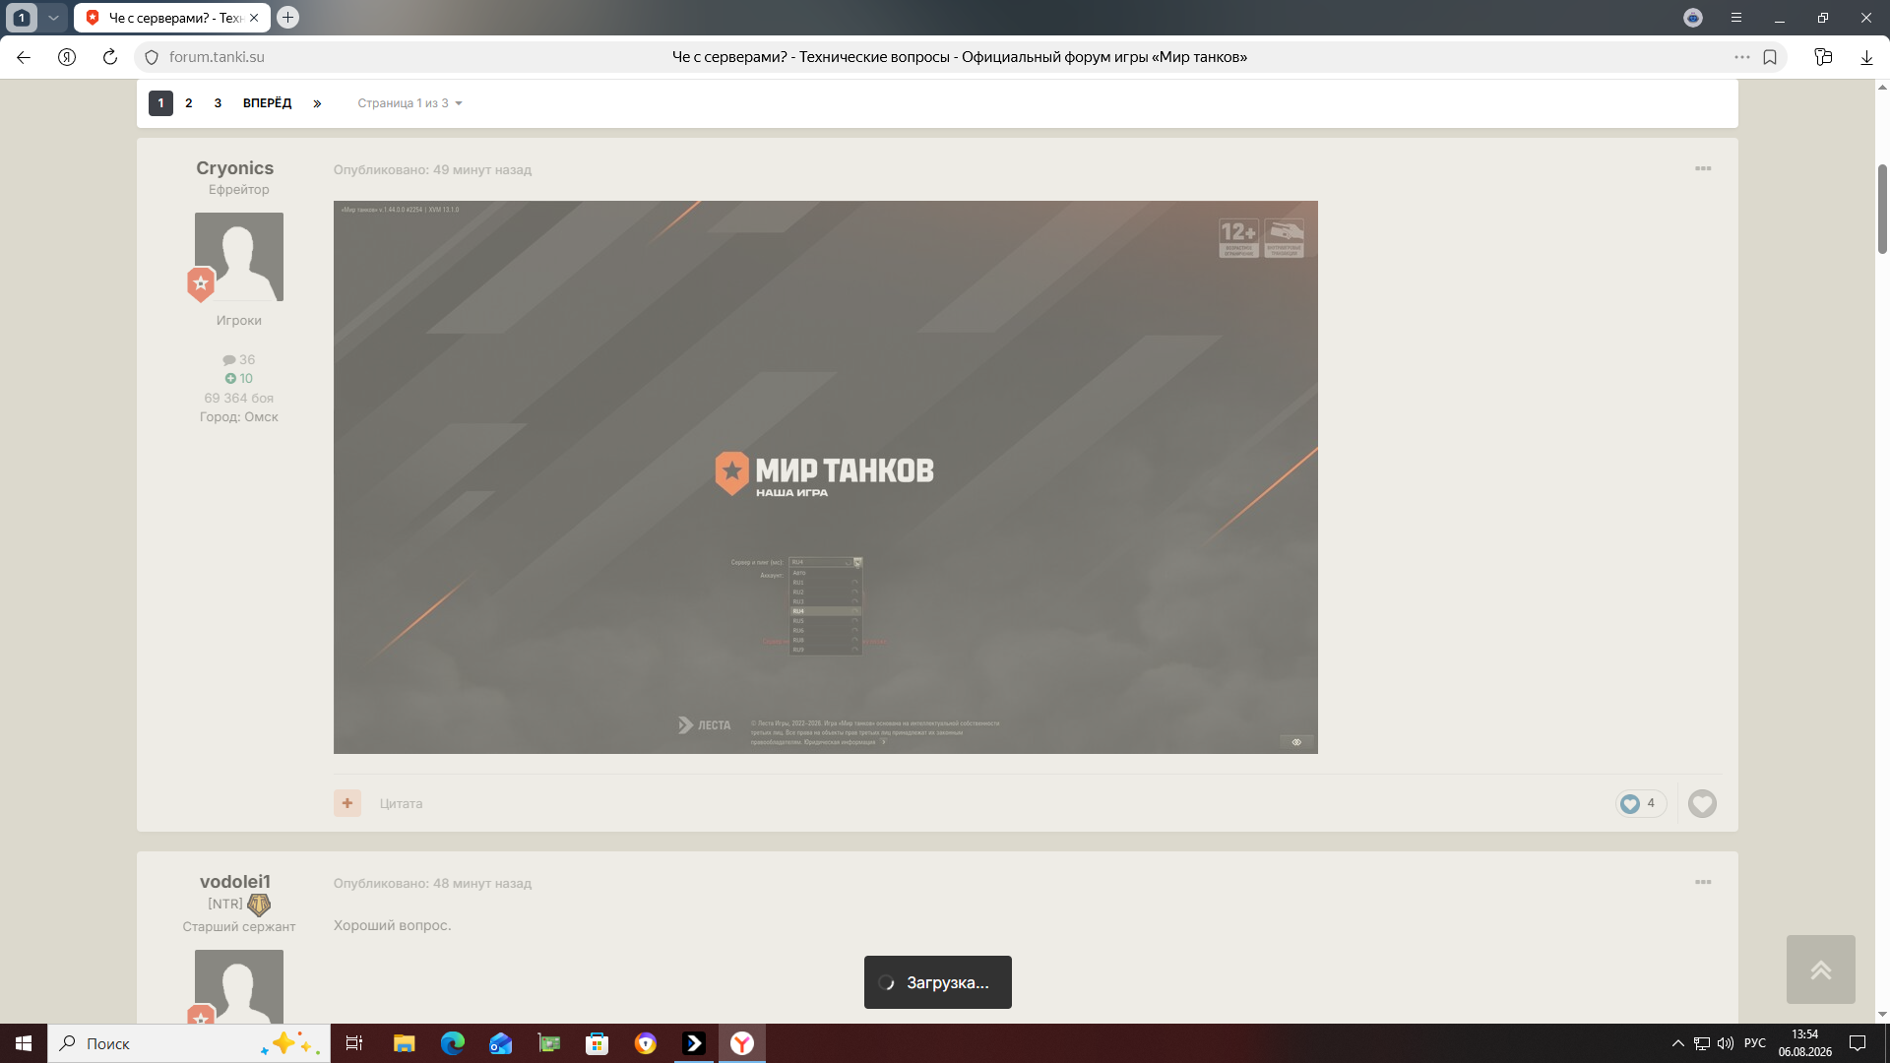Click the site protection shield icon
This screenshot has height=1063, width=1890.
[152, 57]
